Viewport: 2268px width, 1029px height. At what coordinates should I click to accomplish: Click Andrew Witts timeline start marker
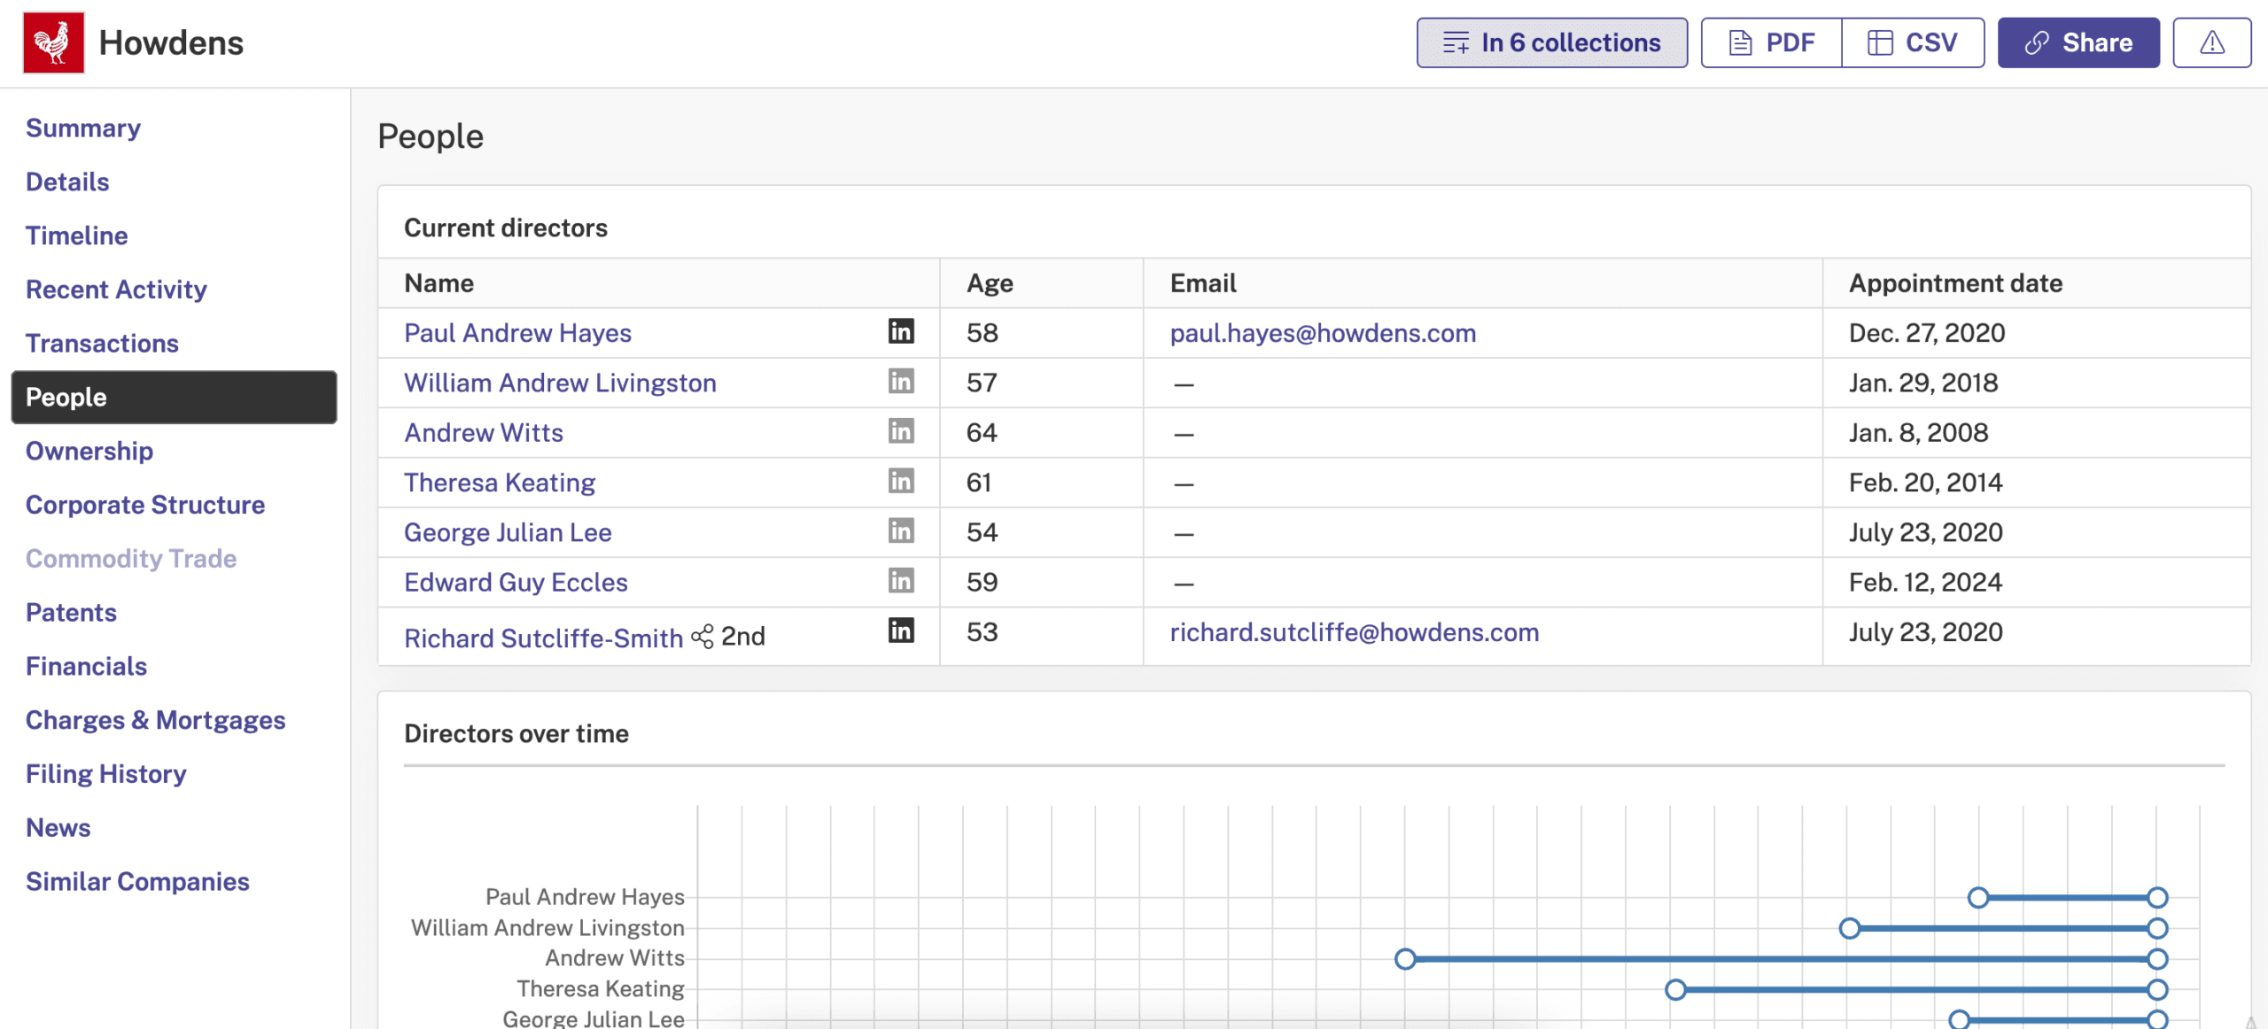click(1405, 959)
